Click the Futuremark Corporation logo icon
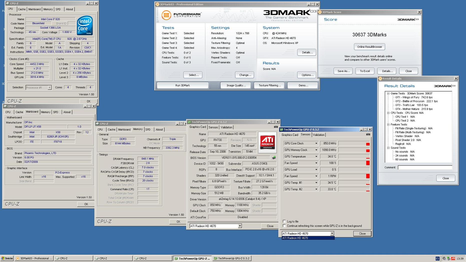This screenshot has height=262, width=466. point(166,15)
